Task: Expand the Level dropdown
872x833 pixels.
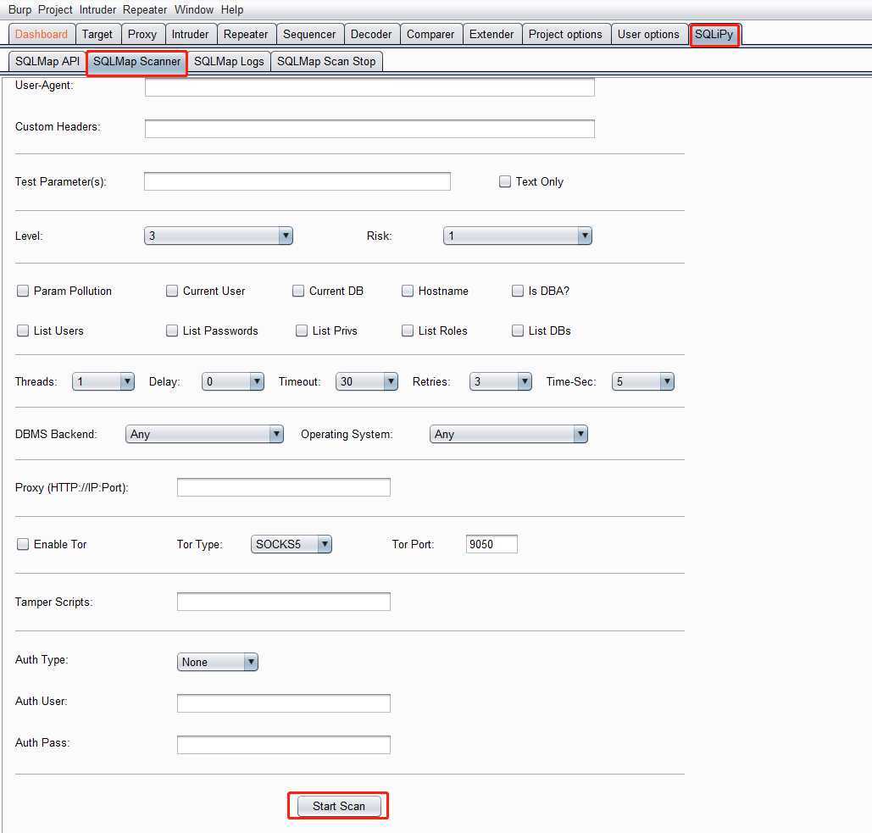Action: [x=219, y=236]
